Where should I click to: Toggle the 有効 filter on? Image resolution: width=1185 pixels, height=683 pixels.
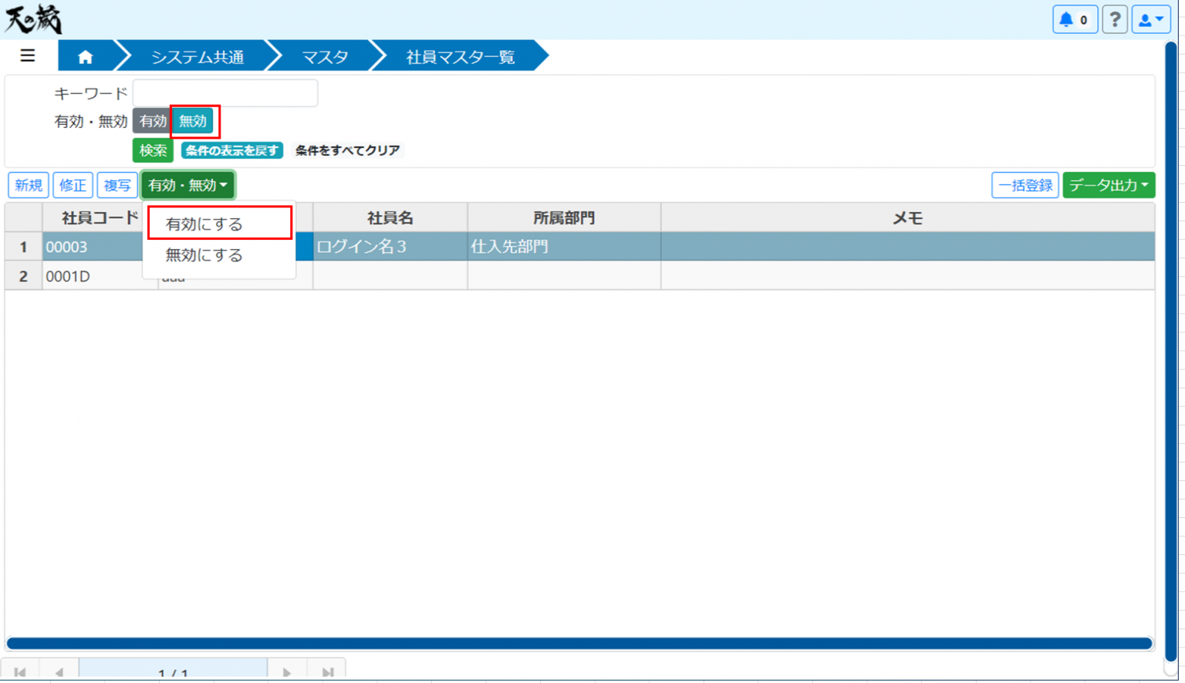152,121
